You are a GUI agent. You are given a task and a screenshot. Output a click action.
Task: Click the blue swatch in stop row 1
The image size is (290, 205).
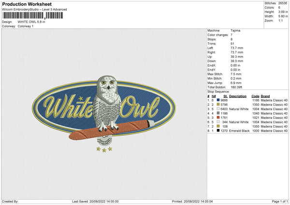tap(218, 100)
